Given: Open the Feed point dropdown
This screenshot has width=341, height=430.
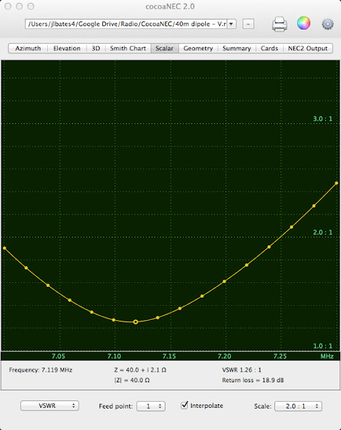Looking at the screenshot, I should coord(151,406).
